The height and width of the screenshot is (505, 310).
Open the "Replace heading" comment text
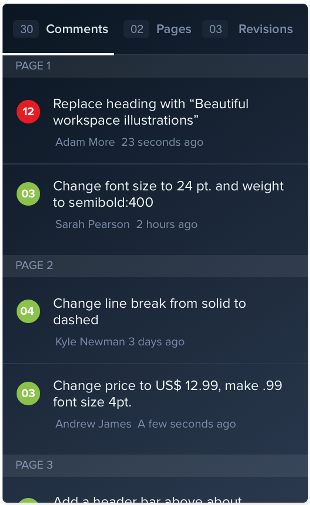point(151,112)
